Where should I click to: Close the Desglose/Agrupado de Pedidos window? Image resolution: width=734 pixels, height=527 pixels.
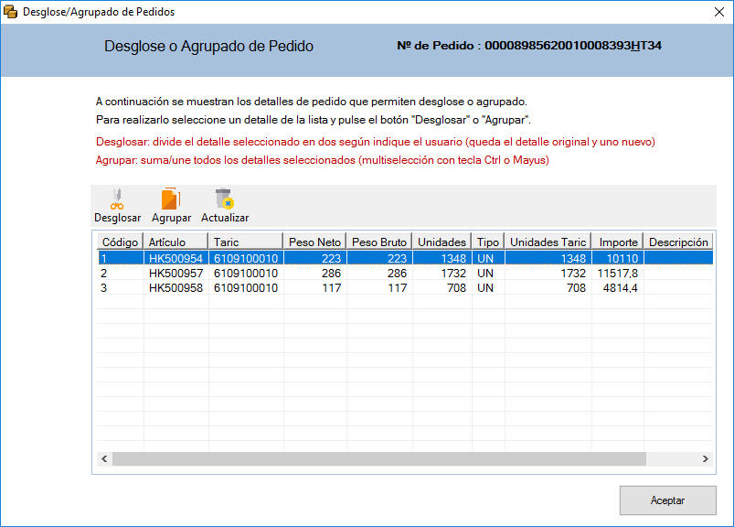click(717, 12)
